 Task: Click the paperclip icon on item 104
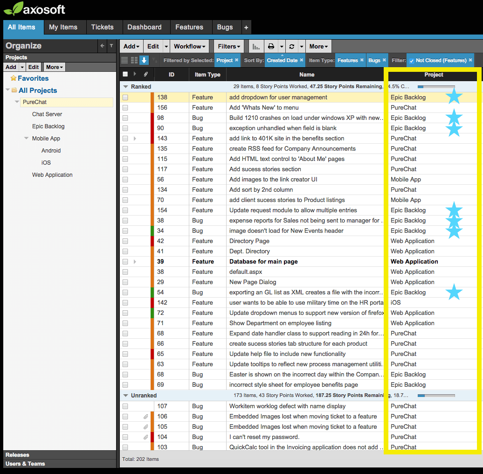[146, 437]
